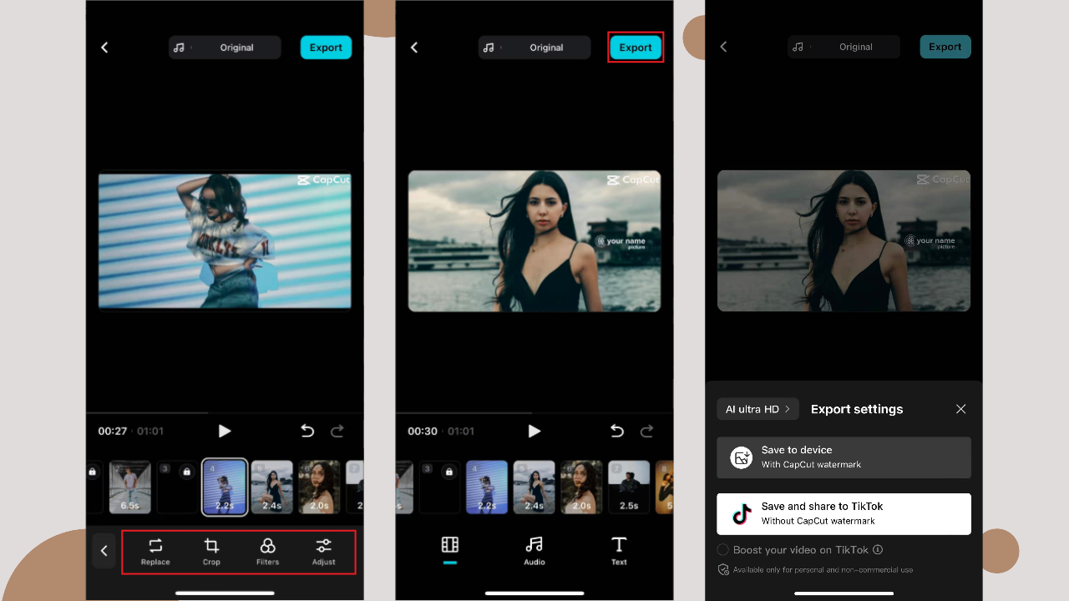The height and width of the screenshot is (601, 1069).
Task: Tap Replace in the clip editing toolbar
Action: coord(155,552)
